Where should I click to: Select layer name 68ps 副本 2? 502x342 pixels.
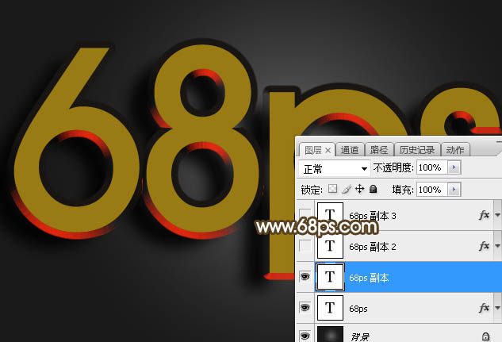point(373,247)
